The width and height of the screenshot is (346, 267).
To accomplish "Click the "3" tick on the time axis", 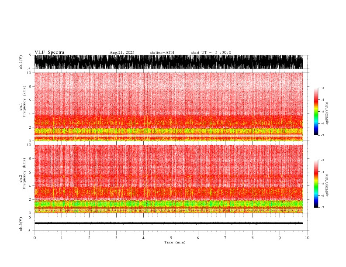I will click(x=116, y=238).
